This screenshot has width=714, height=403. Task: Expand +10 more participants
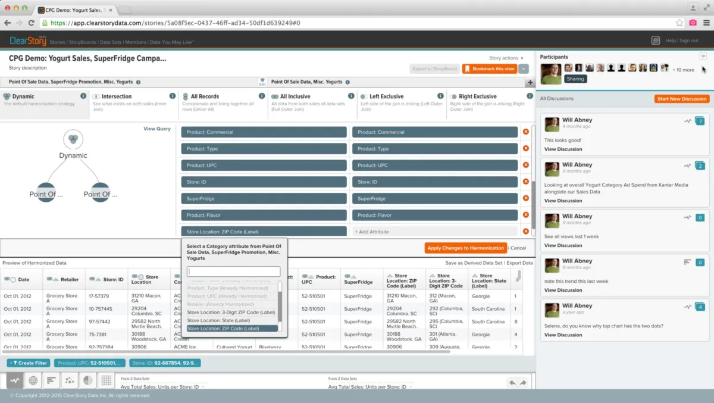683,70
